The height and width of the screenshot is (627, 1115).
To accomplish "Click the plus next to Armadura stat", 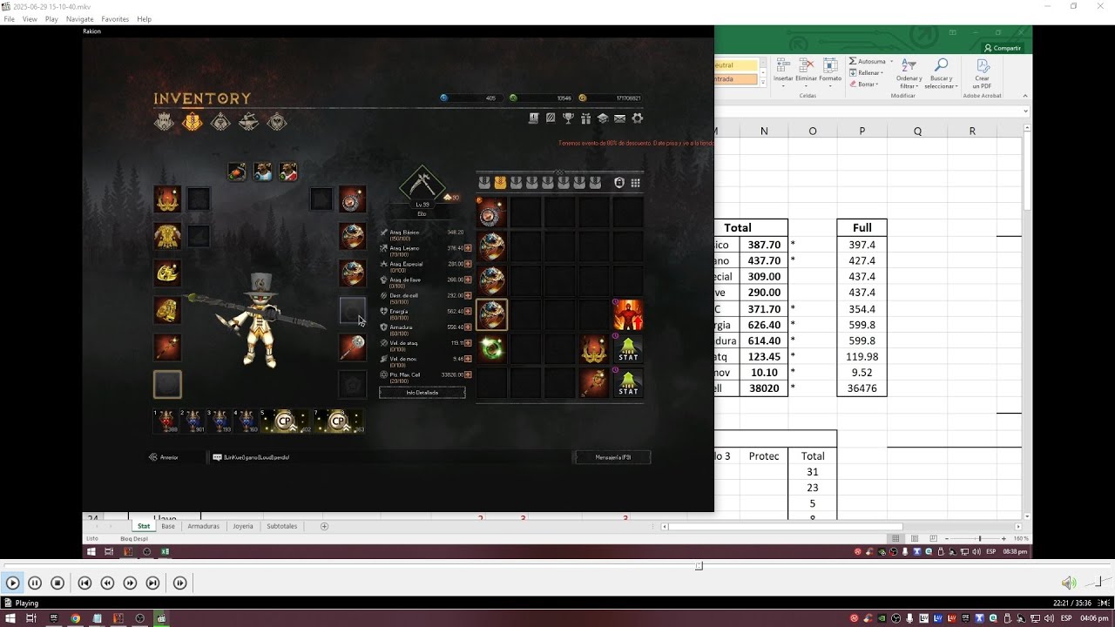I will [469, 327].
